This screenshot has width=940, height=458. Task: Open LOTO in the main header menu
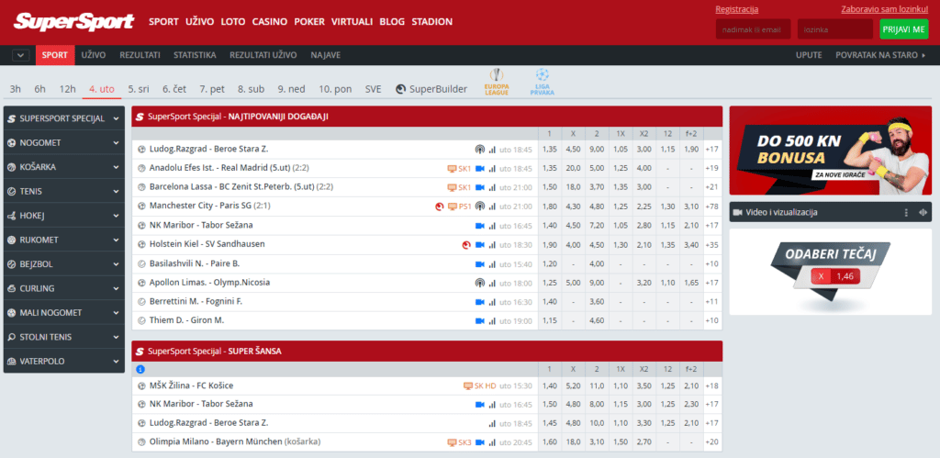point(233,22)
